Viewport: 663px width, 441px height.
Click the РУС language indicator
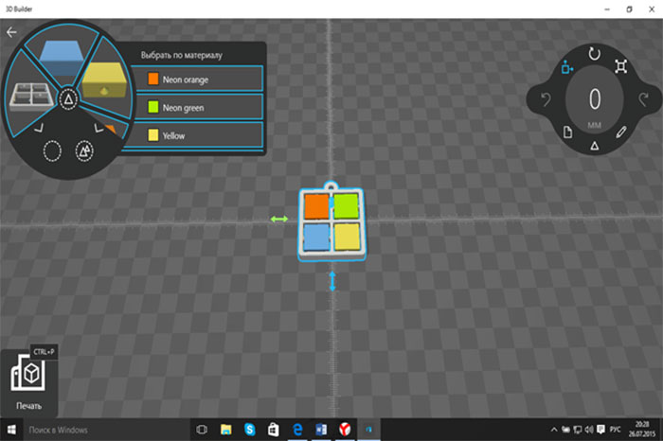pos(616,430)
